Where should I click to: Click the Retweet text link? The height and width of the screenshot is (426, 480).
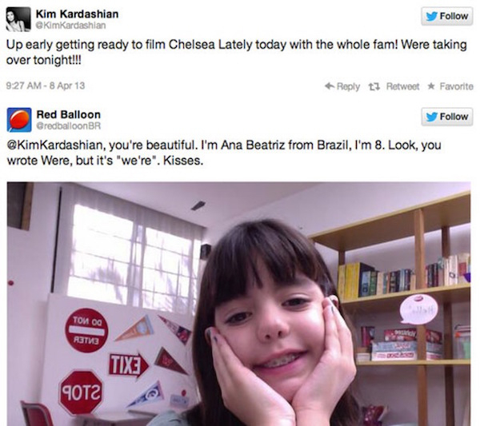pyautogui.click(x=402, y=86)
